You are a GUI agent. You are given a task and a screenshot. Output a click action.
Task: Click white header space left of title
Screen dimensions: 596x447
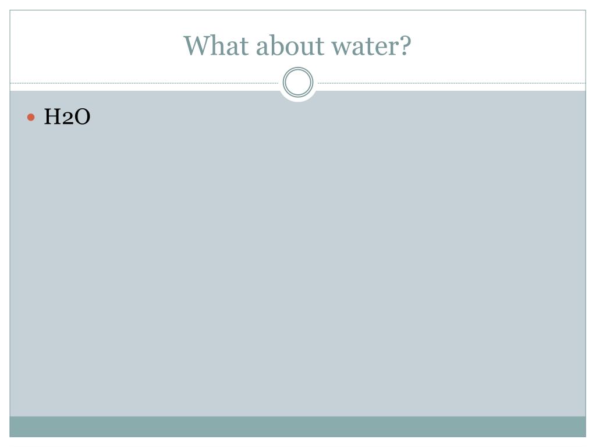point(95,45)
